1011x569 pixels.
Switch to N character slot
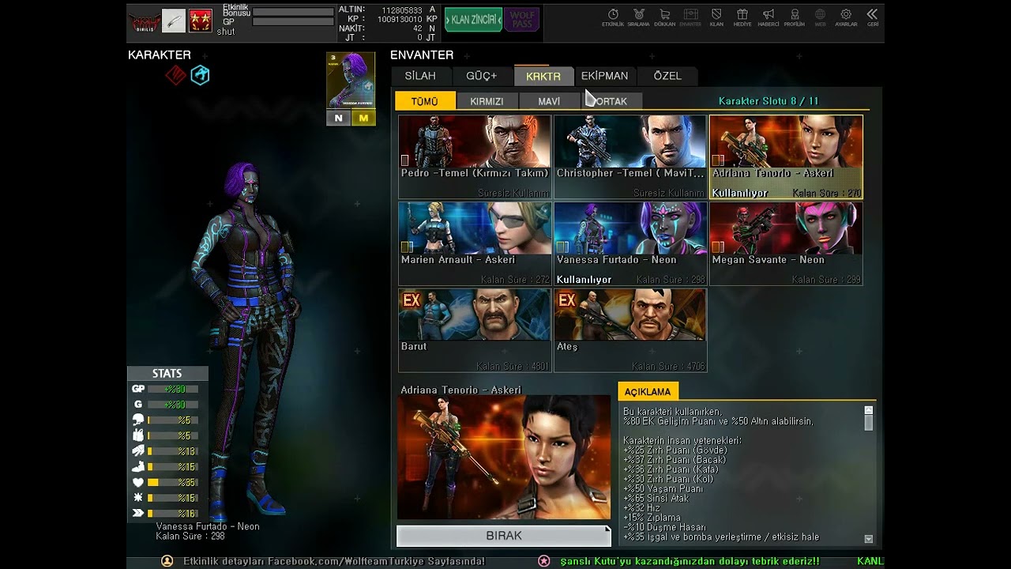pos(339,118)
